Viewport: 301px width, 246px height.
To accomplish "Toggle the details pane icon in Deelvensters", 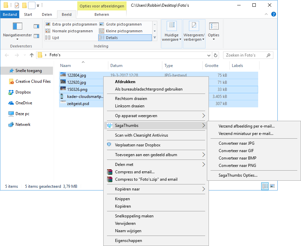I will click(36, 36).
